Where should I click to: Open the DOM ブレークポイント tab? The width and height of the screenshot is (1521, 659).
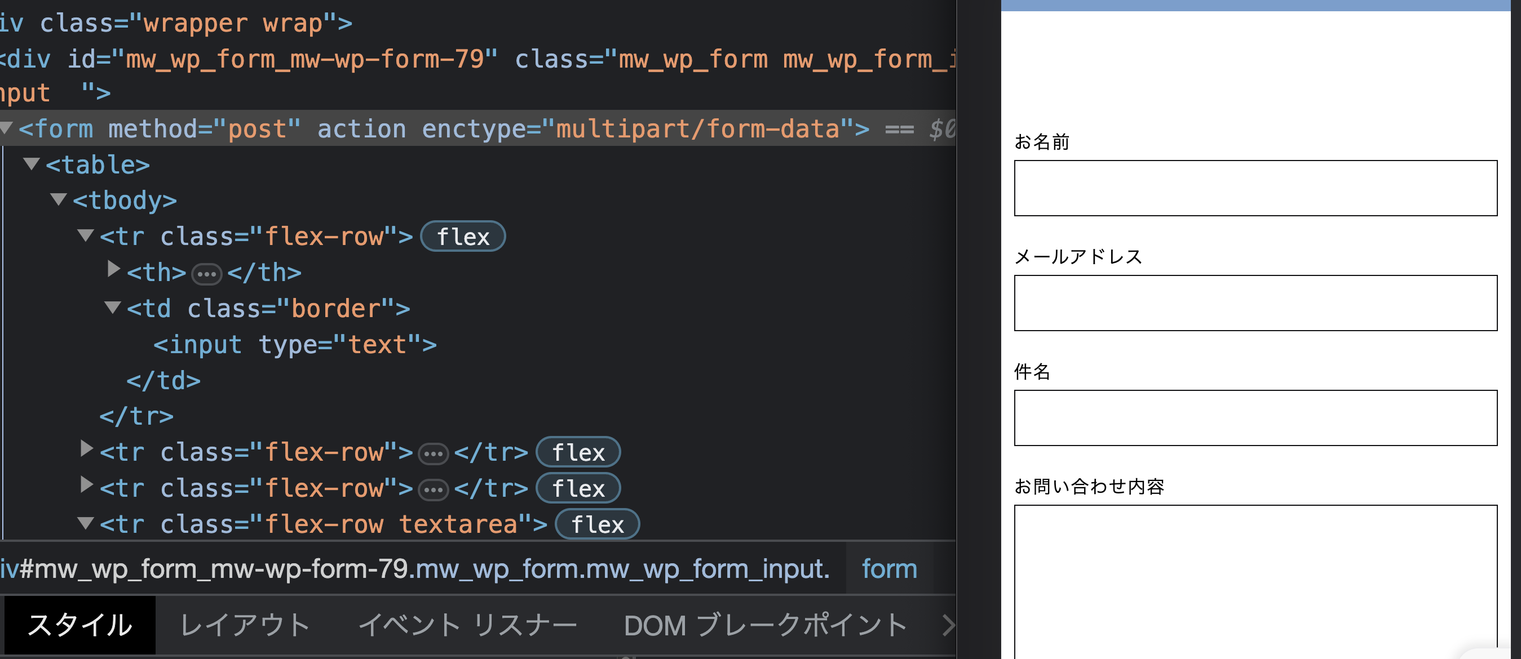click(765, 625)
